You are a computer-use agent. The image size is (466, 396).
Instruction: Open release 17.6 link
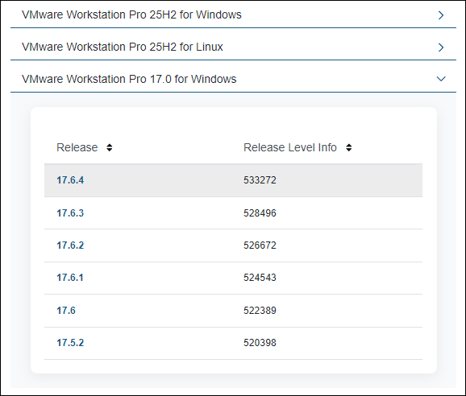coord(66,311)
